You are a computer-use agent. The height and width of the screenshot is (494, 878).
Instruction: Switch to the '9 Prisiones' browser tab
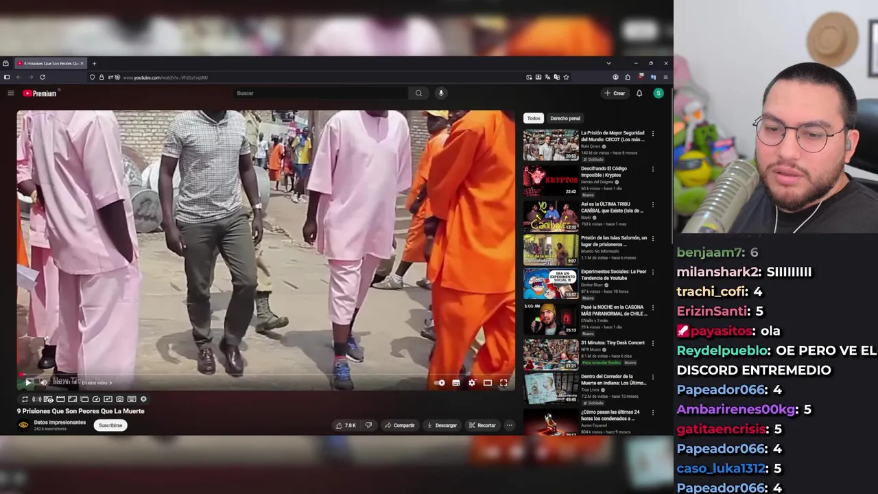tap(49, 63)
